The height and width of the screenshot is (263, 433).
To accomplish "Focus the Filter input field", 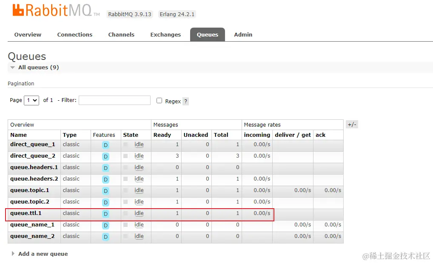I will coord(114,100).
